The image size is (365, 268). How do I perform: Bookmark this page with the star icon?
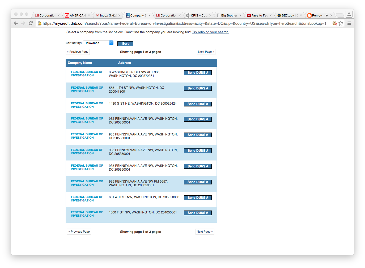click(341, 23)
